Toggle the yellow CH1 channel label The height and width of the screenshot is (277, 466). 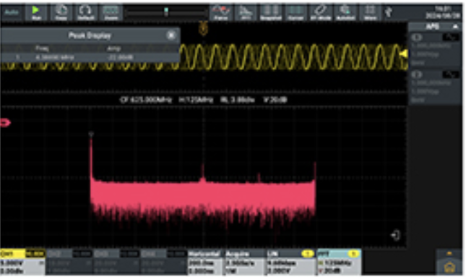[13, 254]
